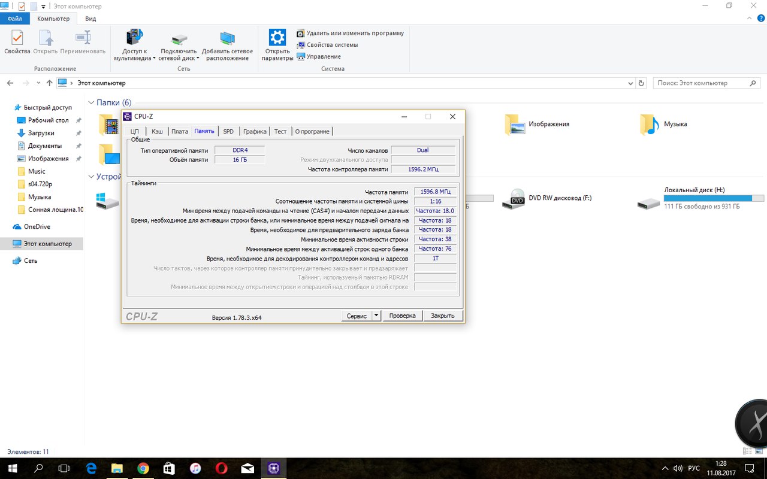Select the Компьютер ribbon tab
Image resolution: width=767 pixels, height=479 pixels.
click(x=53, y=19)
